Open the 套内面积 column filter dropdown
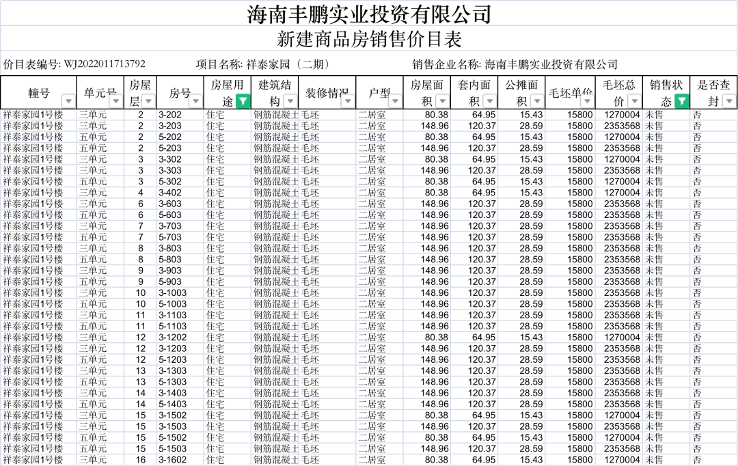Screen dimensions: 738x466 click(490, 101)
